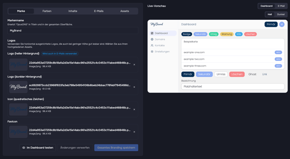Click the Wird auch in E-Mails verwendet tag

[x=60, y=54]
